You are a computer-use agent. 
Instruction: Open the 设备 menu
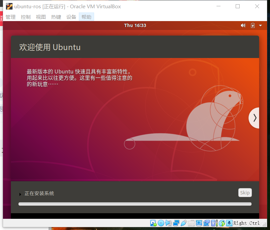click(x=71, y=17)
